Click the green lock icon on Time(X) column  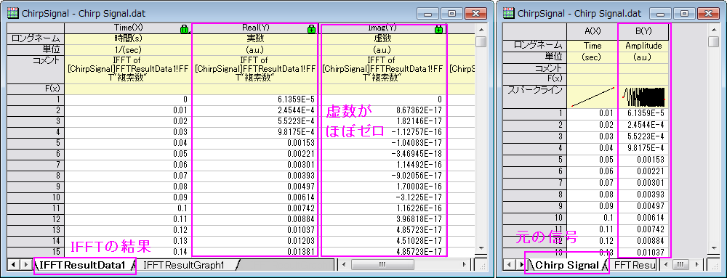pyautogui.click(x=184, y=30)
